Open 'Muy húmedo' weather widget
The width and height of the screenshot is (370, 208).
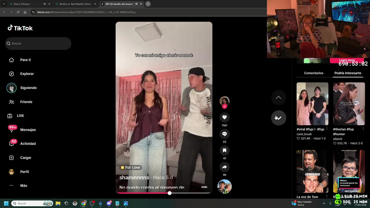pyautogui.click(x=302, y=203)
